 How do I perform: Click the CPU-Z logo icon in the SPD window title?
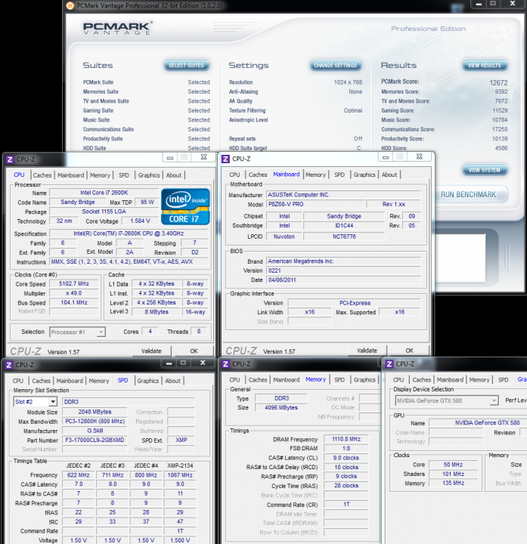pos(9,365)
